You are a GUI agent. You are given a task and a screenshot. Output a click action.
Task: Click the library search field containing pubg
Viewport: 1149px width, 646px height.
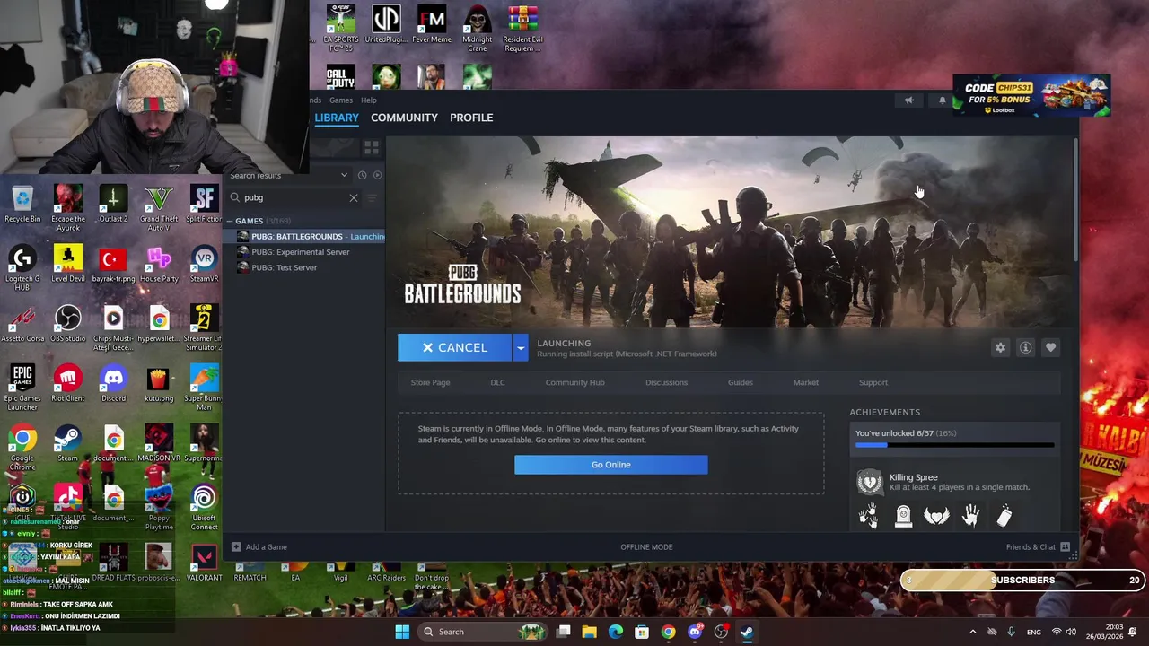(x=293, y=197)
